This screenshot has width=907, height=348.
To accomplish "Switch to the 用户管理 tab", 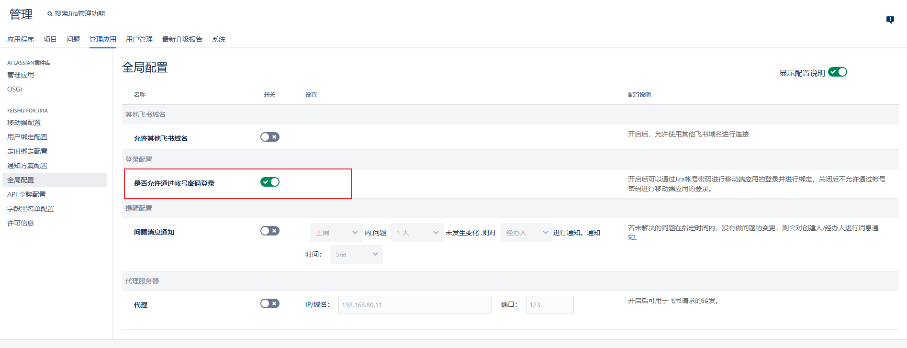I will [139, 39].
